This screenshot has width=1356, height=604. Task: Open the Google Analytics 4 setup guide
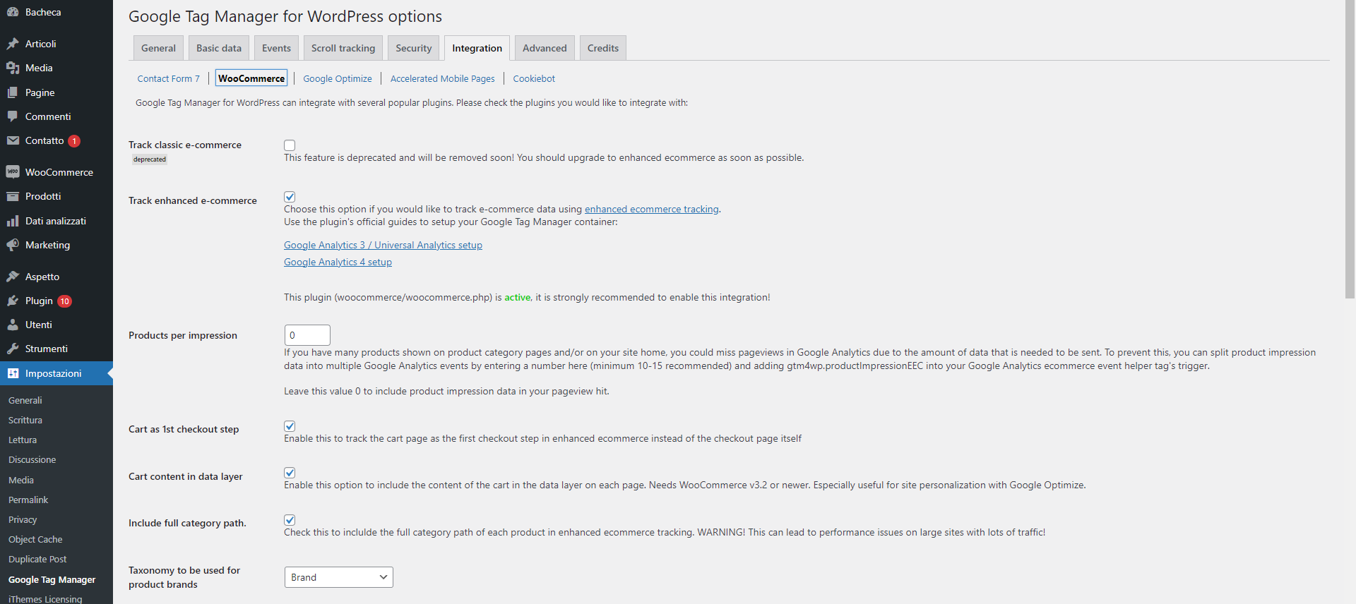click(x=338, y=262)
